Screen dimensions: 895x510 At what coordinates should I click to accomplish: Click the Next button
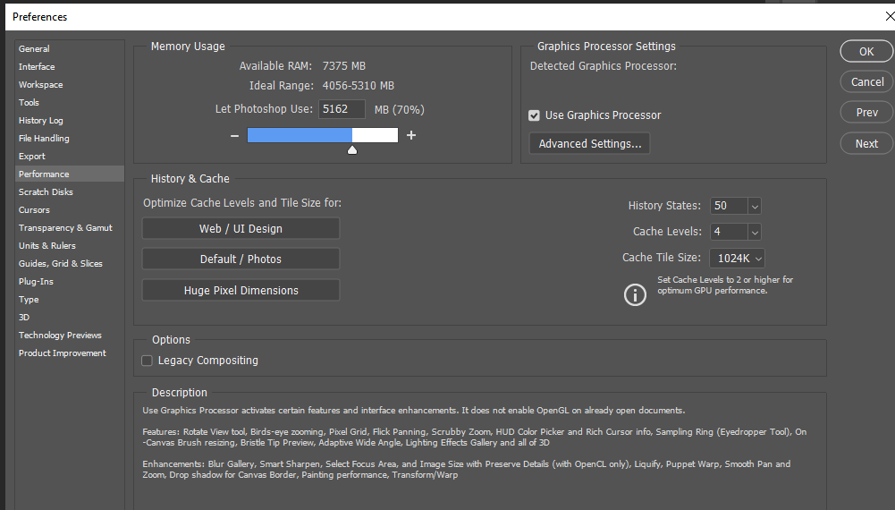866,144
